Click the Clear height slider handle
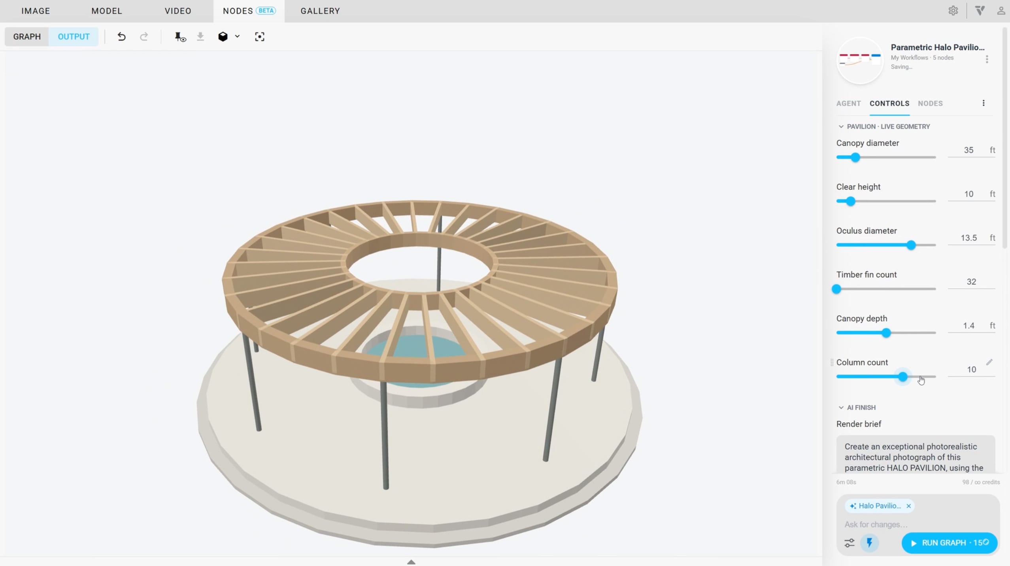 [850, 201]
